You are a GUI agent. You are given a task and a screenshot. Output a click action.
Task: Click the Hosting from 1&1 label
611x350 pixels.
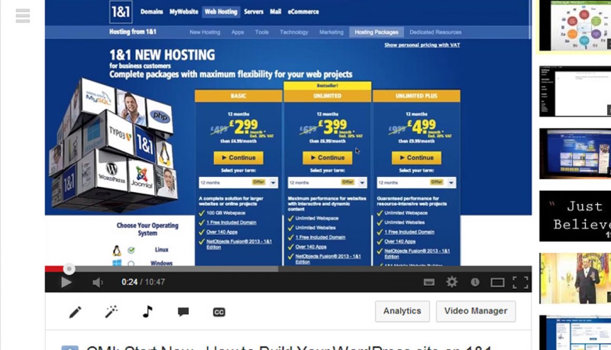coord(133,32)
